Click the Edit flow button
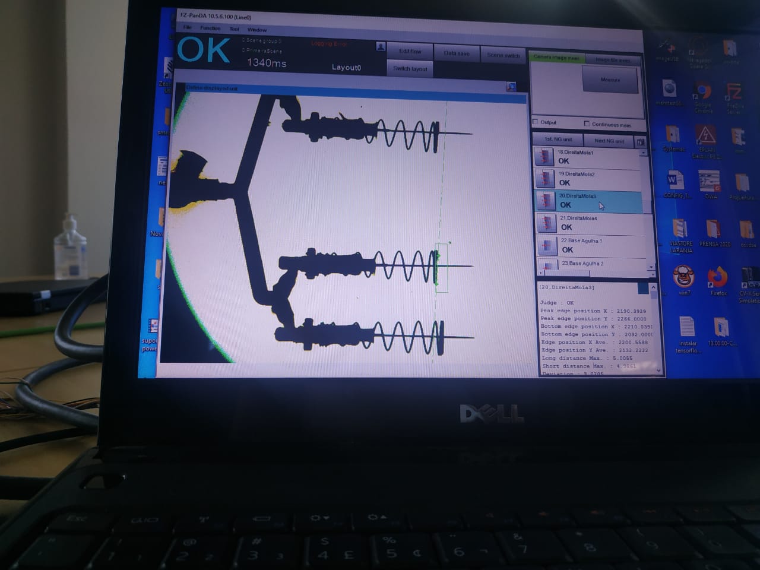760x570 pixels. point(410,51)
